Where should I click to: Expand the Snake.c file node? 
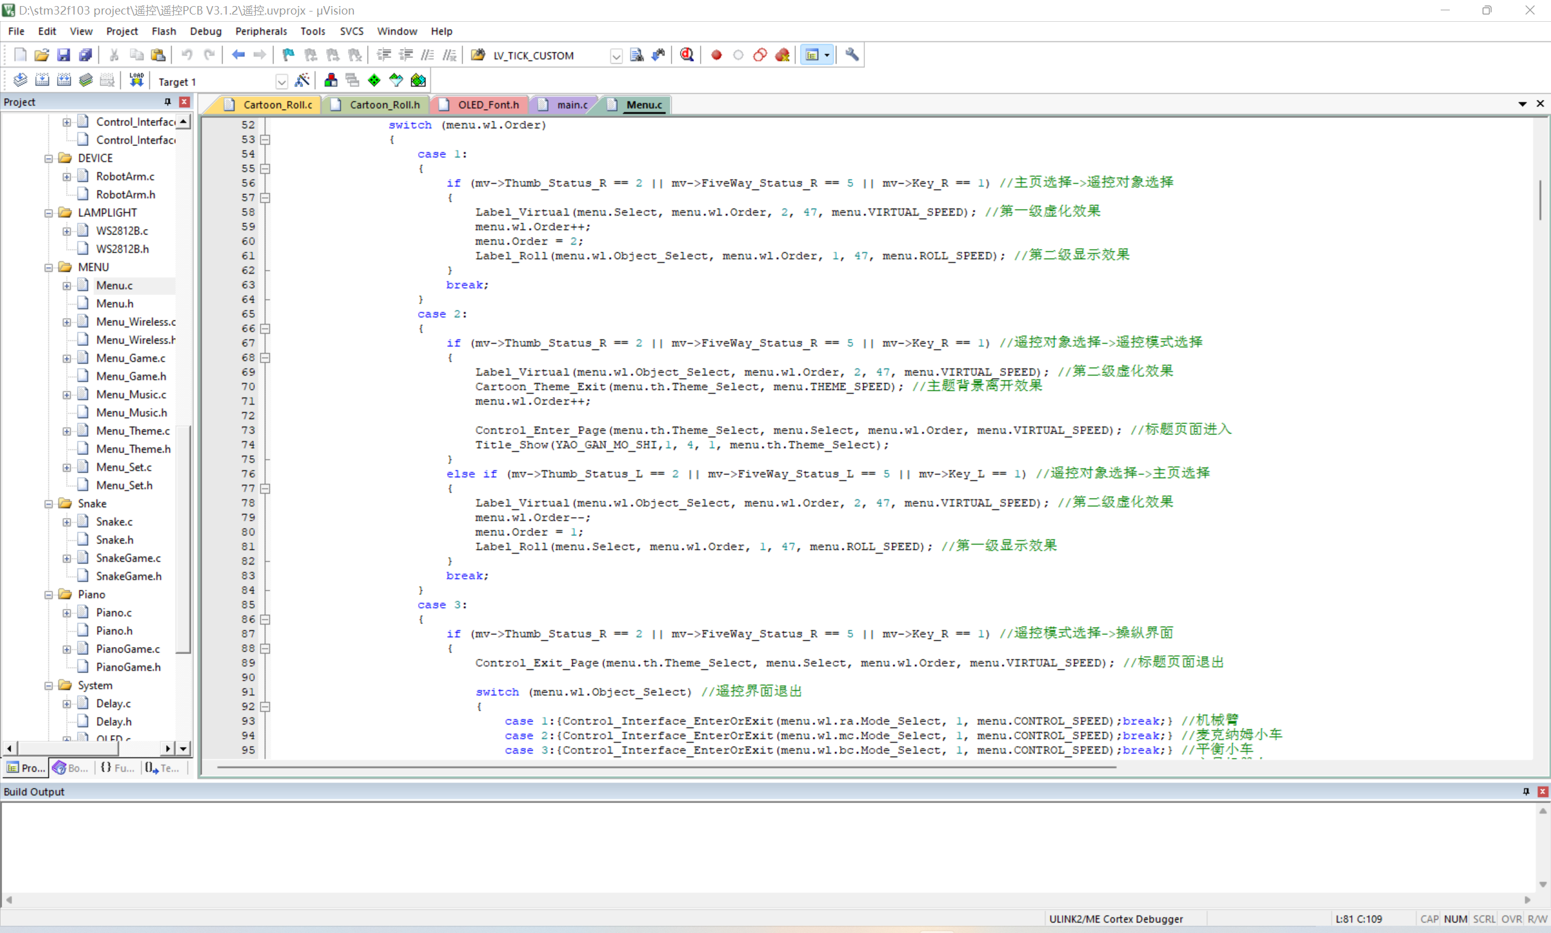(x=67, y=522)
